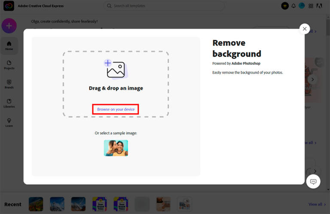Screen dimensions: 330x214
Task: Open the first Recent flower field thumbnail
Action: 36,204
